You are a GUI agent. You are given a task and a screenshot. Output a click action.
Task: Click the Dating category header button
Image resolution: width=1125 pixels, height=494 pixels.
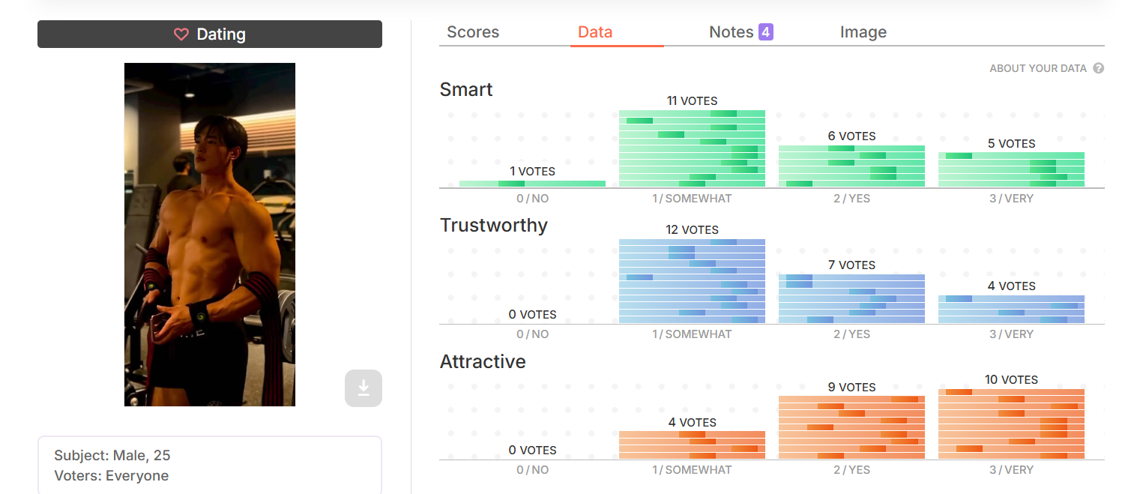click(210, 34)
